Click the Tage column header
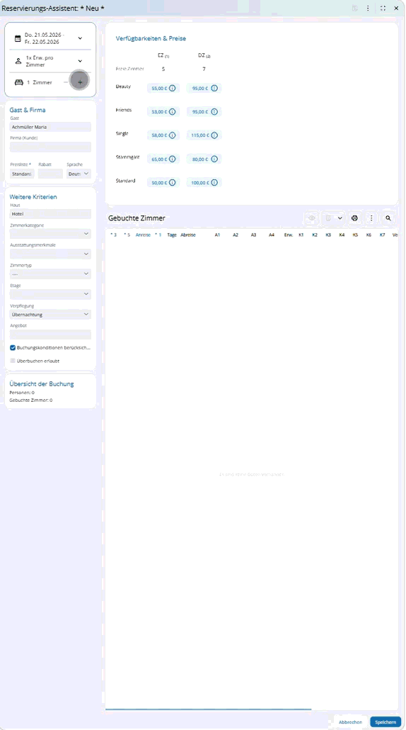Image resolution: width=406 pixels, height=730 pixels. (x=172, y=235)
